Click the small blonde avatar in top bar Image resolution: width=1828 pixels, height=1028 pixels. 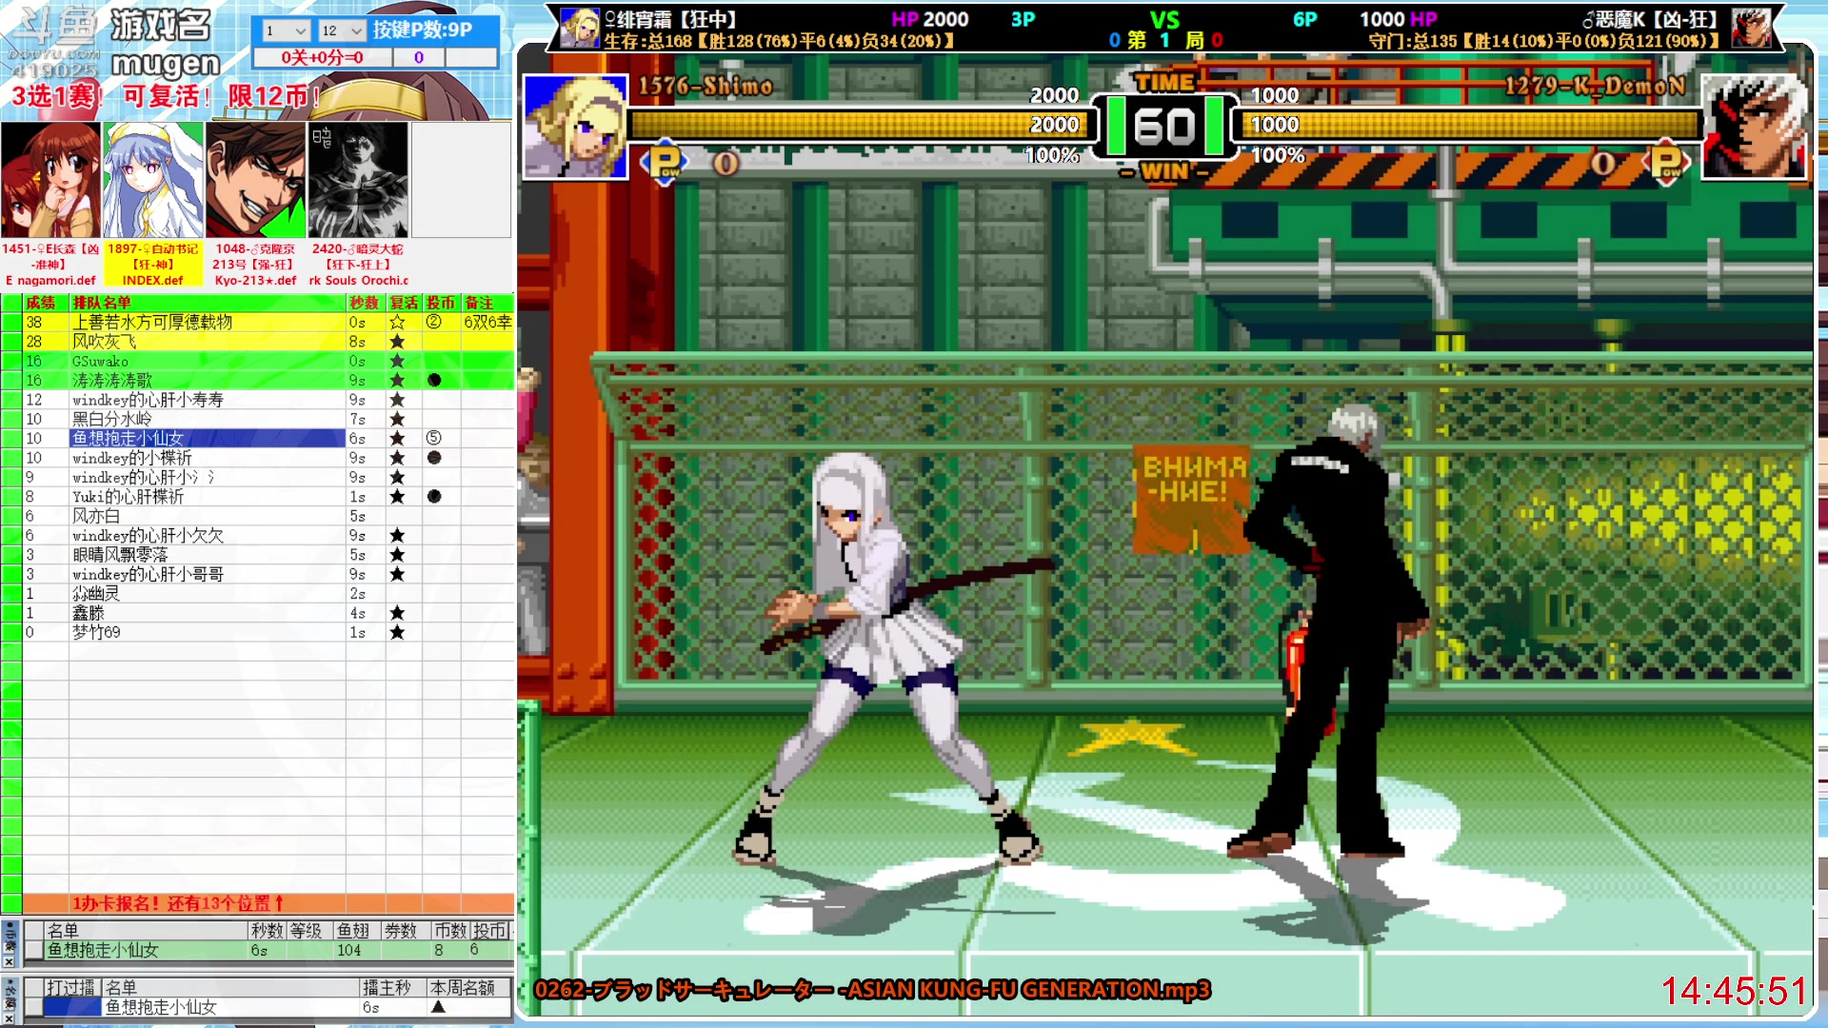579,28
